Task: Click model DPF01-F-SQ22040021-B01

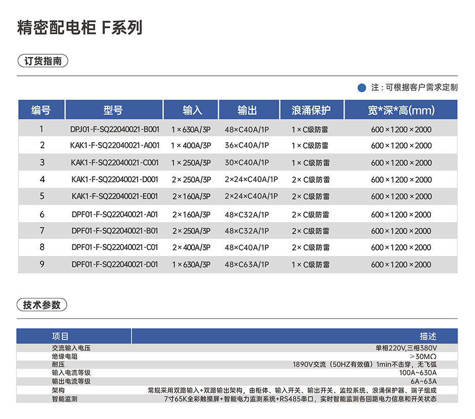Action: point(115,231)
